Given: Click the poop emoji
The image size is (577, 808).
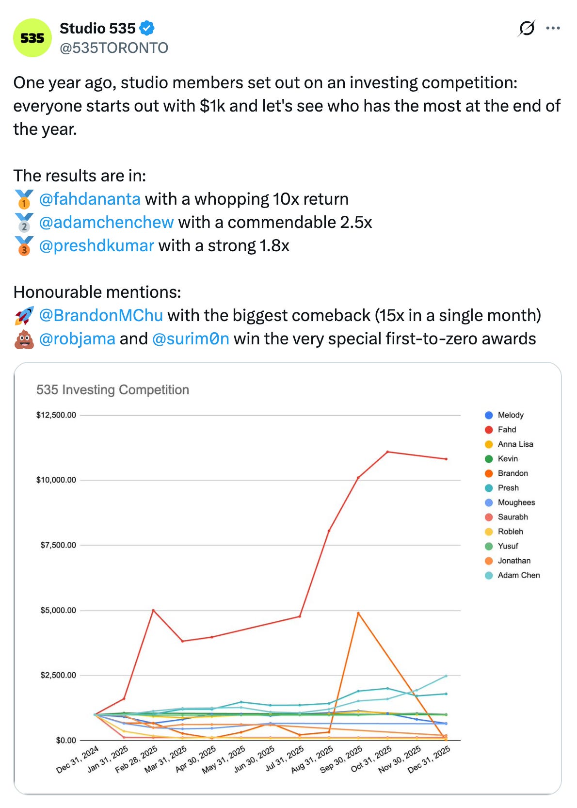Looking at the screenshot, I should pyautogui.click(x=24, y=339).
